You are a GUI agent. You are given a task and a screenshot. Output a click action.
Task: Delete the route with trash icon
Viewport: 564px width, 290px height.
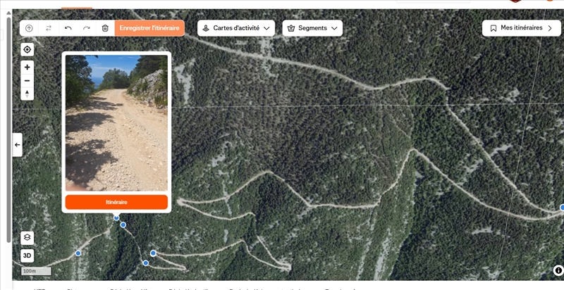105,28
